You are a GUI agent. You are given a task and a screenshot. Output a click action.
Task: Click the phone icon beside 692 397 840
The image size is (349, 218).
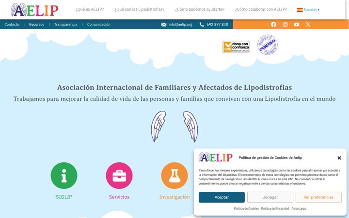tap(202, 25)
